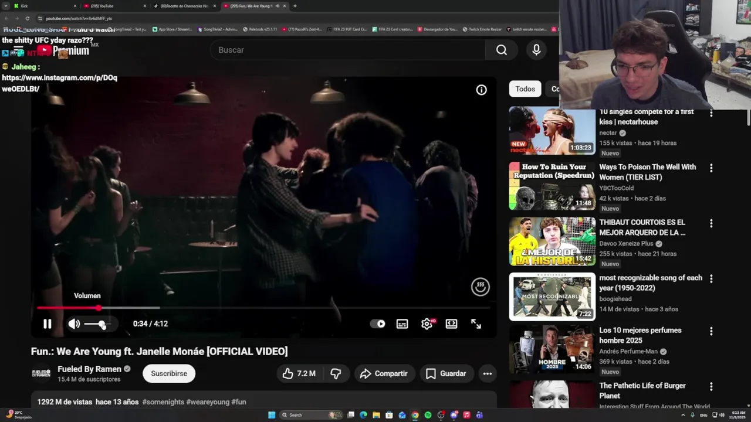Image resolution: width=751 pixels, height=422 pixels.
Task: Click the youtube.com address bar
Action: click(293, 18)
